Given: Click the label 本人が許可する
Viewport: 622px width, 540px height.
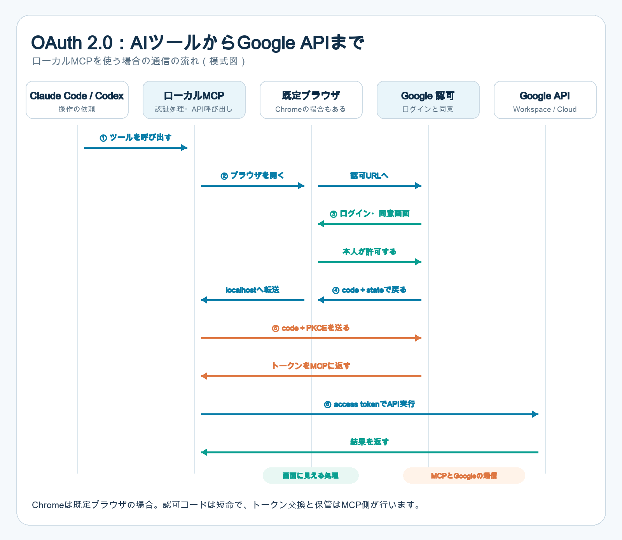Looking at the screenshot, I should (x=369, y=252).
